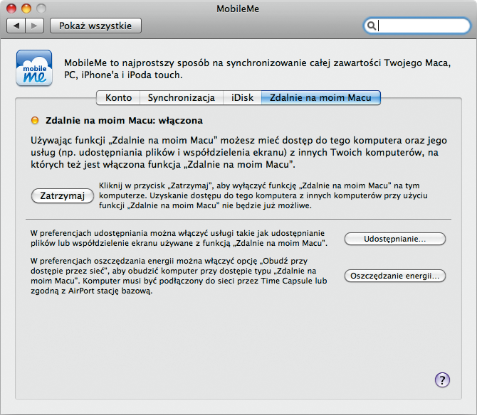Click the MobileMe window title text
The image size is (477, 415).
point(238,9)
